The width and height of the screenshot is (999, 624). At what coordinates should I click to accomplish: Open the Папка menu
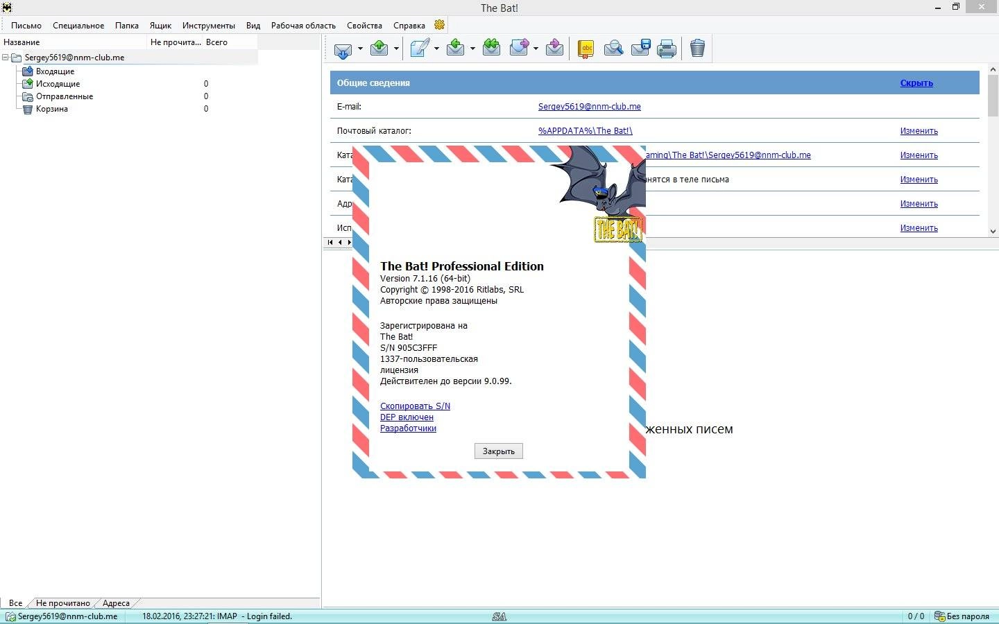coord(127,26)
